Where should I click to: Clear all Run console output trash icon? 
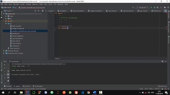click(x=8, y=81)
